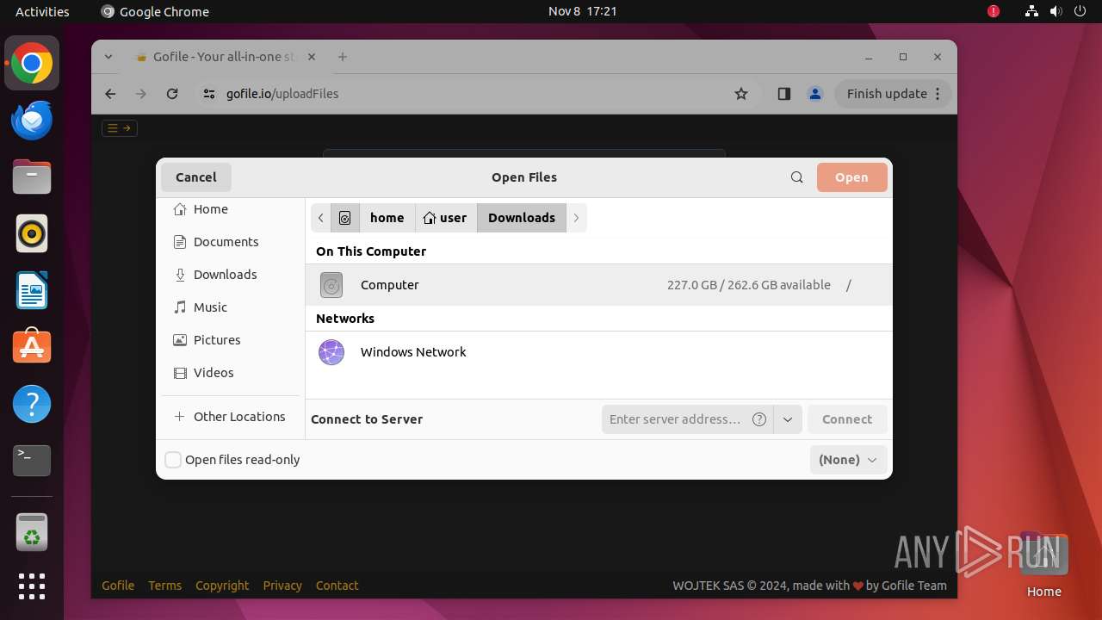This screenshot has height=620, width=1102.
Task: Click the Computer drive icon
Action: coord(331,285)
